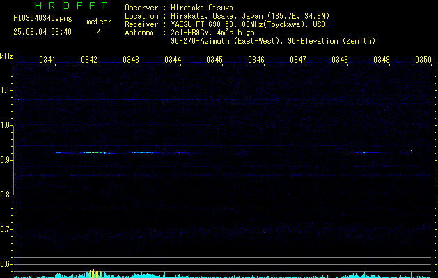Click the 0348 time marker
Screen dimensions: 438x278
coord(340,60)
